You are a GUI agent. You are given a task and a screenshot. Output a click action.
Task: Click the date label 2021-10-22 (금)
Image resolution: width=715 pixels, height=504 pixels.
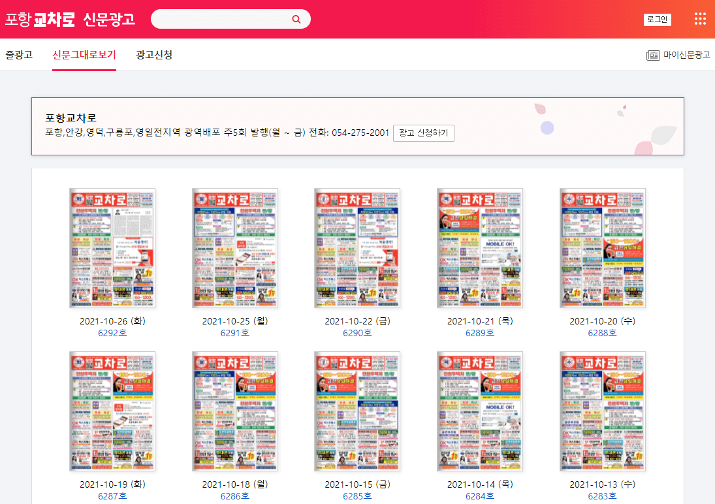click(357, 319)
